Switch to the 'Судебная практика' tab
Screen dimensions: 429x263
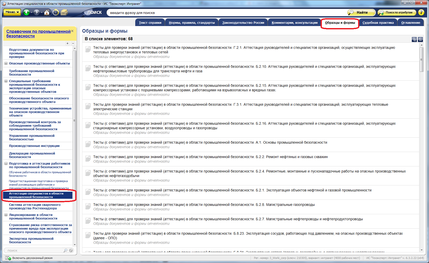pyautogui.click(x=378, y=23)
